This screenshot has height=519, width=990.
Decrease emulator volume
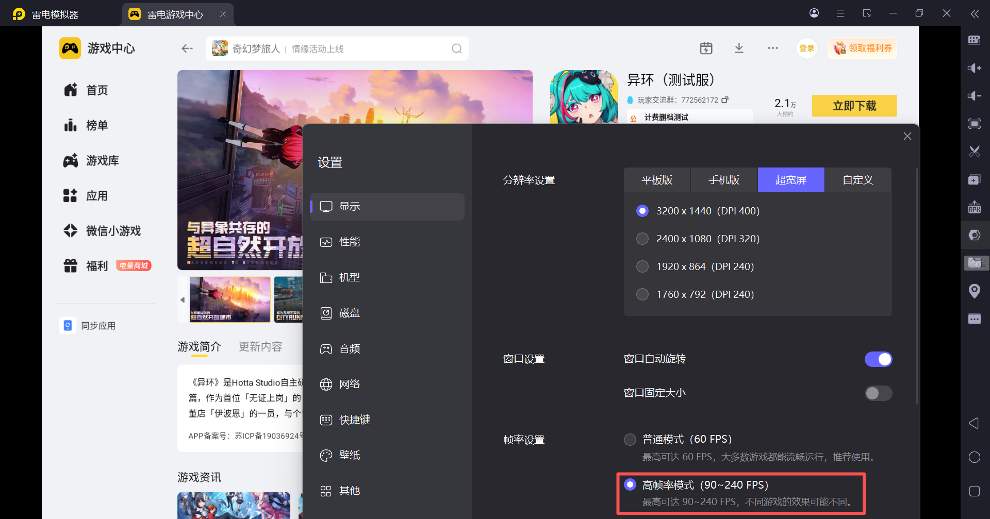point(975,96)
